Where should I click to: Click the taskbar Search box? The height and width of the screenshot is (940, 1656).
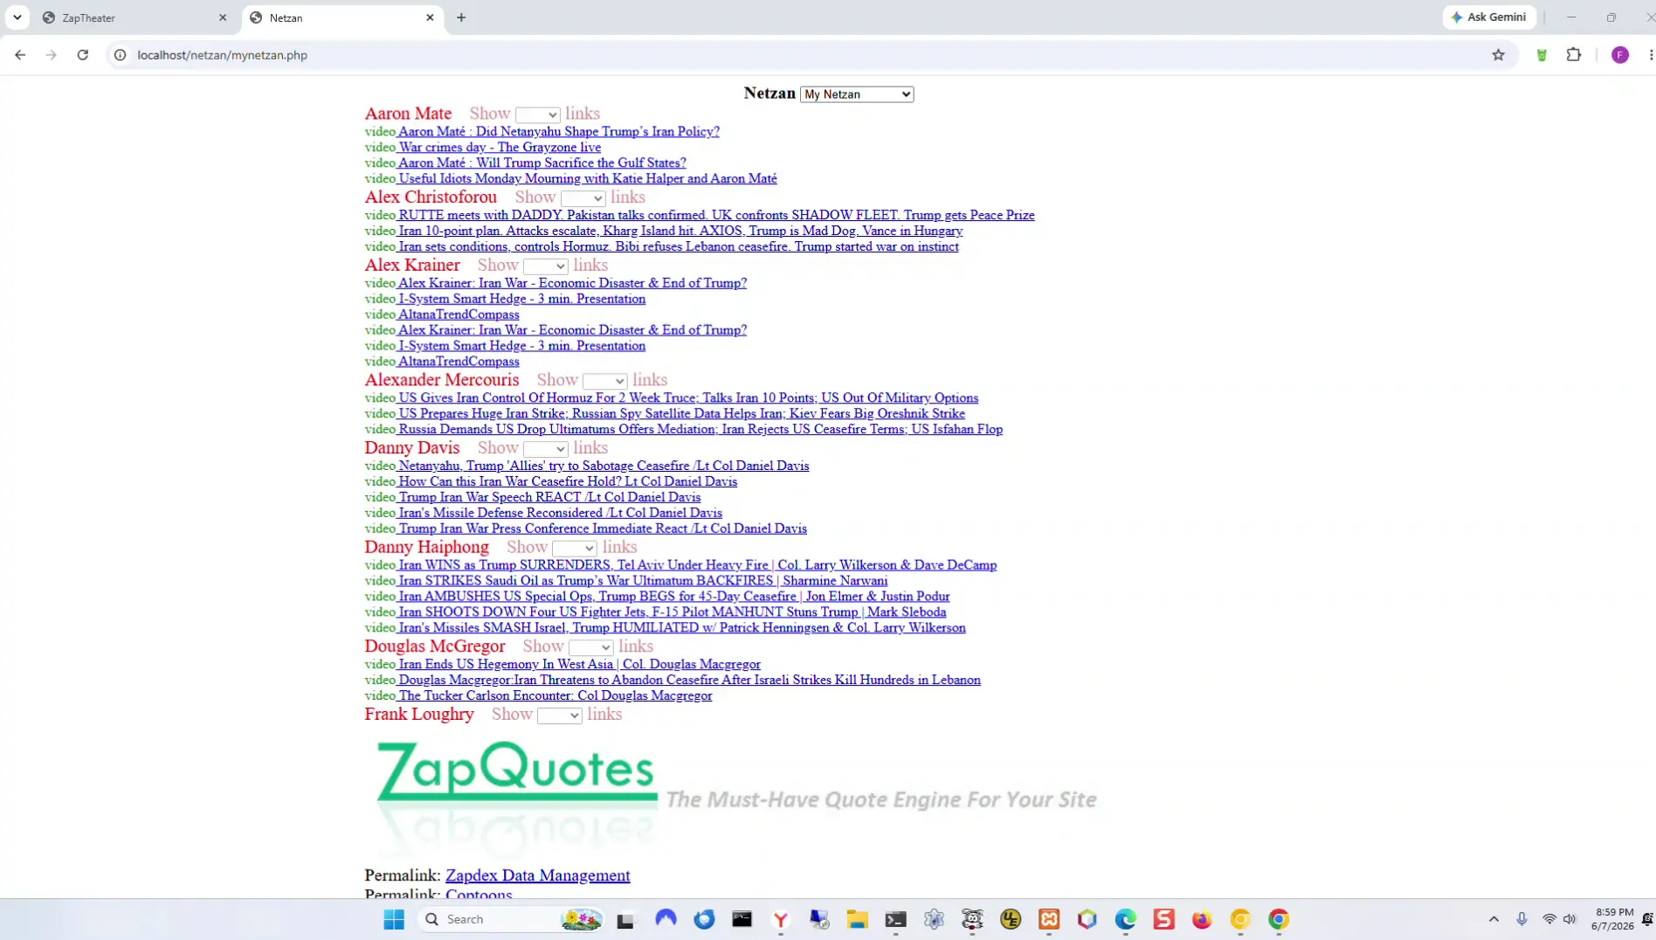point(511,919)
